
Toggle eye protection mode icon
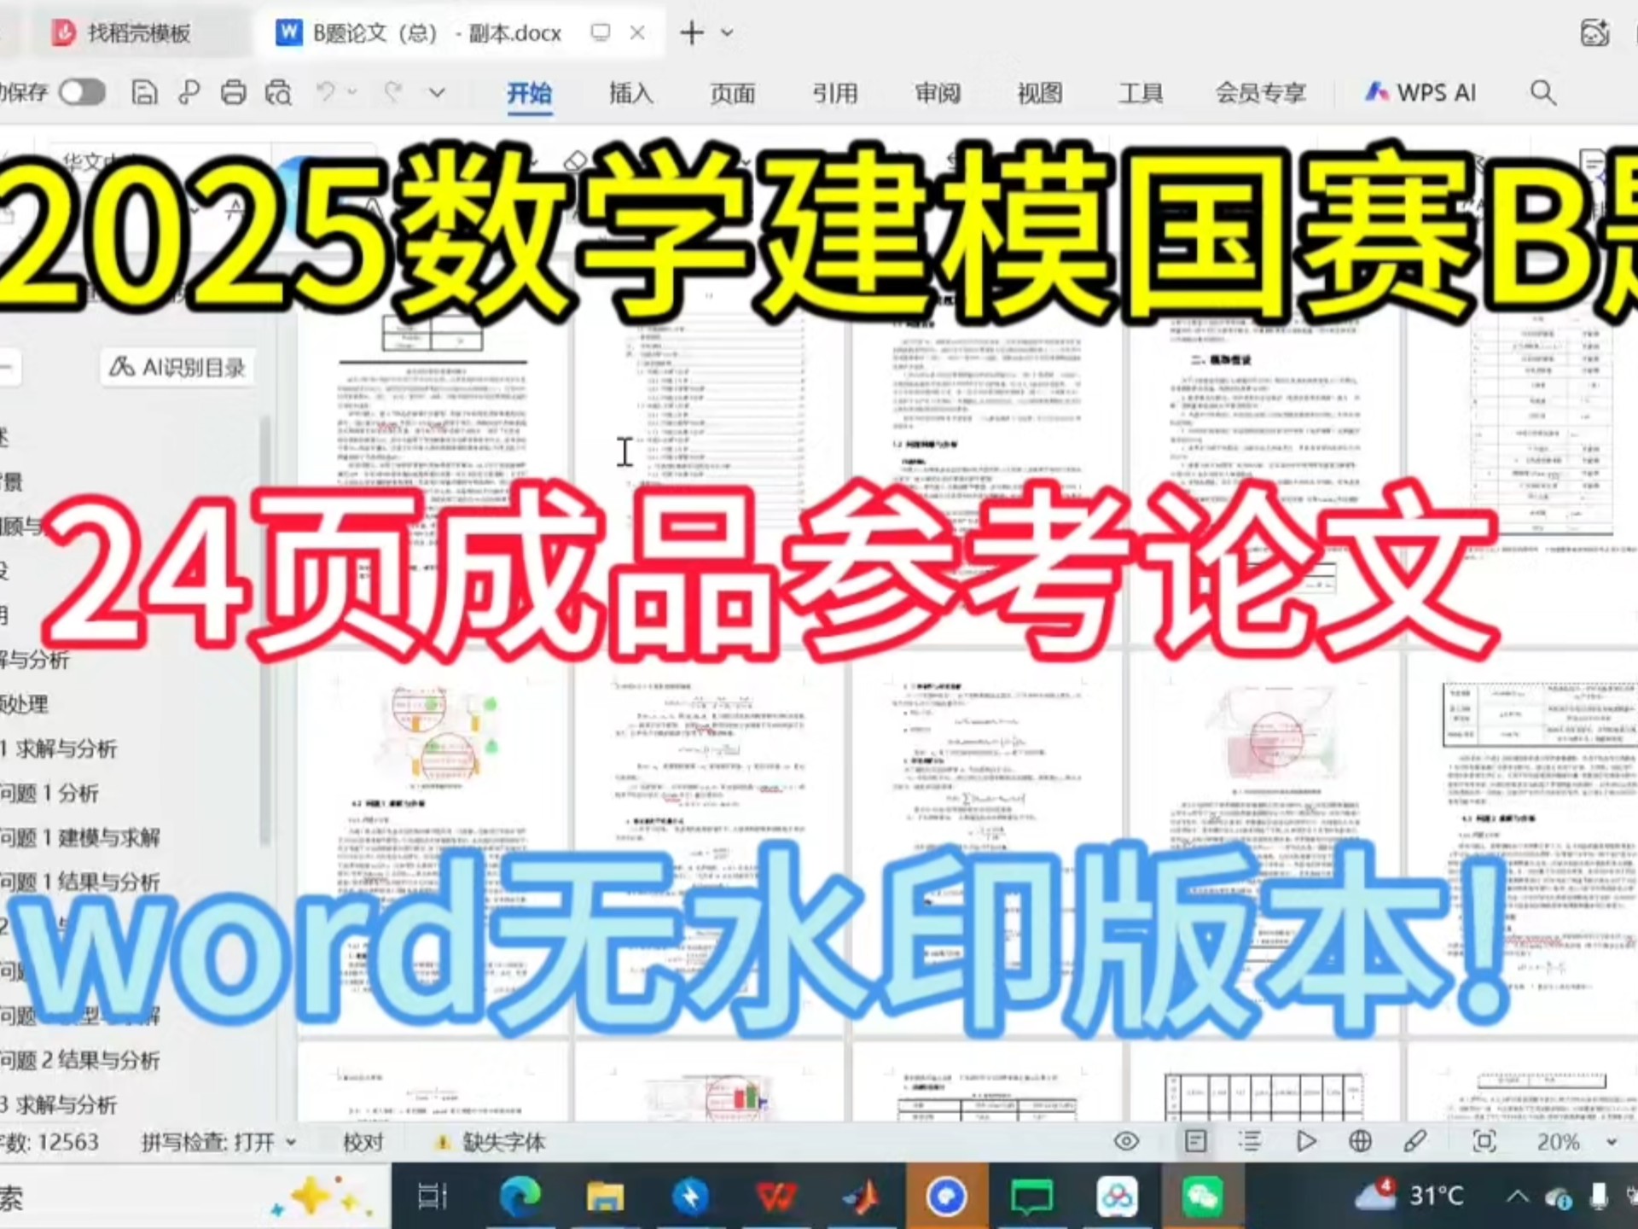coord(1126,1141)
